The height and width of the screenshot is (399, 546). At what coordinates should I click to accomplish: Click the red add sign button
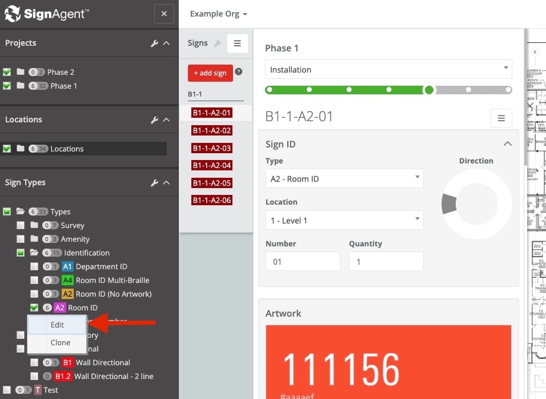210,73
